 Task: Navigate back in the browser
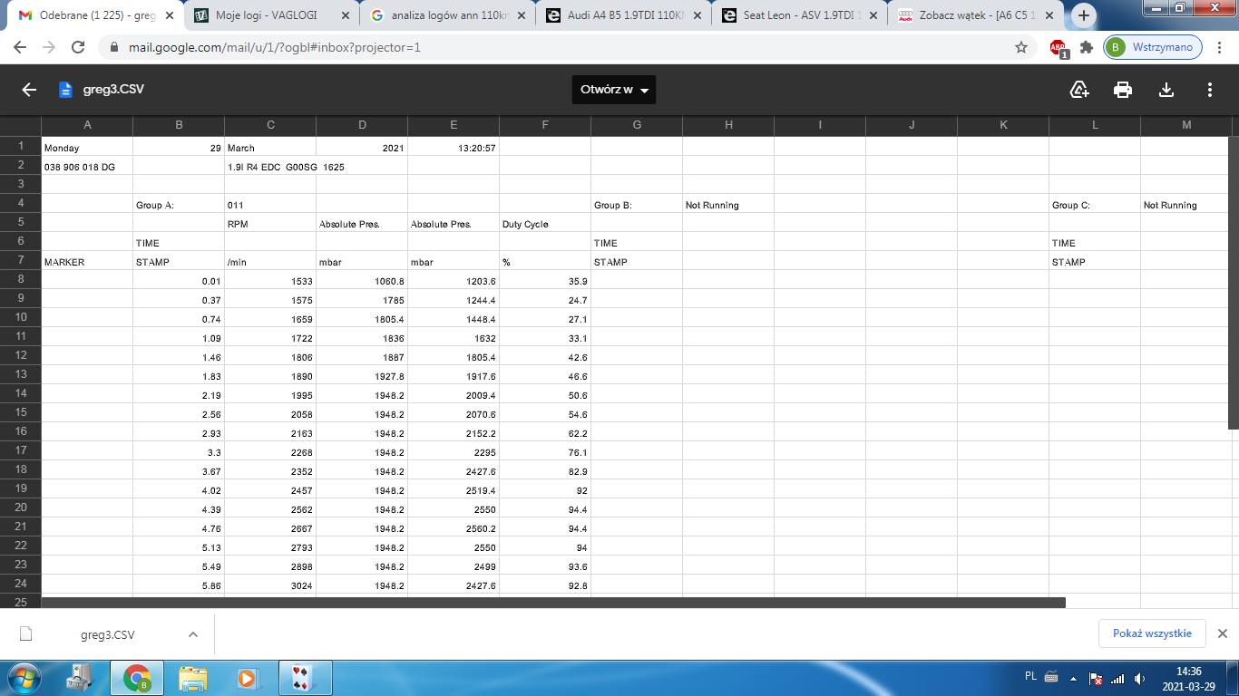(x=20, y=47)
